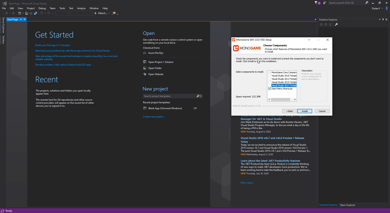
Task: Pin the Start Page tab
Action: point(21,19)
